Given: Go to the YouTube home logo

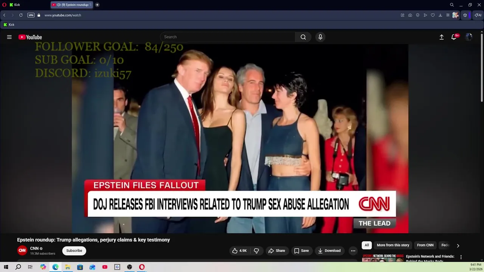Looking at the screenshot, I should [30, 37].
